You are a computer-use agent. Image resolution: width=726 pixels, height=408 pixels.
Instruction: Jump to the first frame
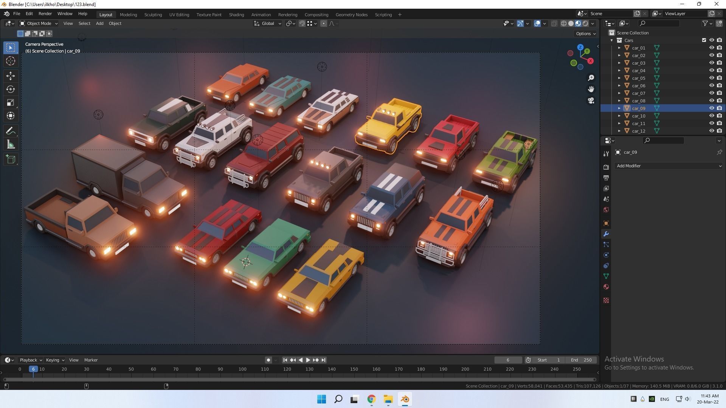285,360
